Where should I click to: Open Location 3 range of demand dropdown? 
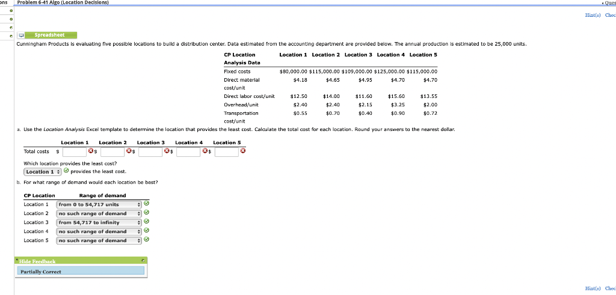coord(99,222)
